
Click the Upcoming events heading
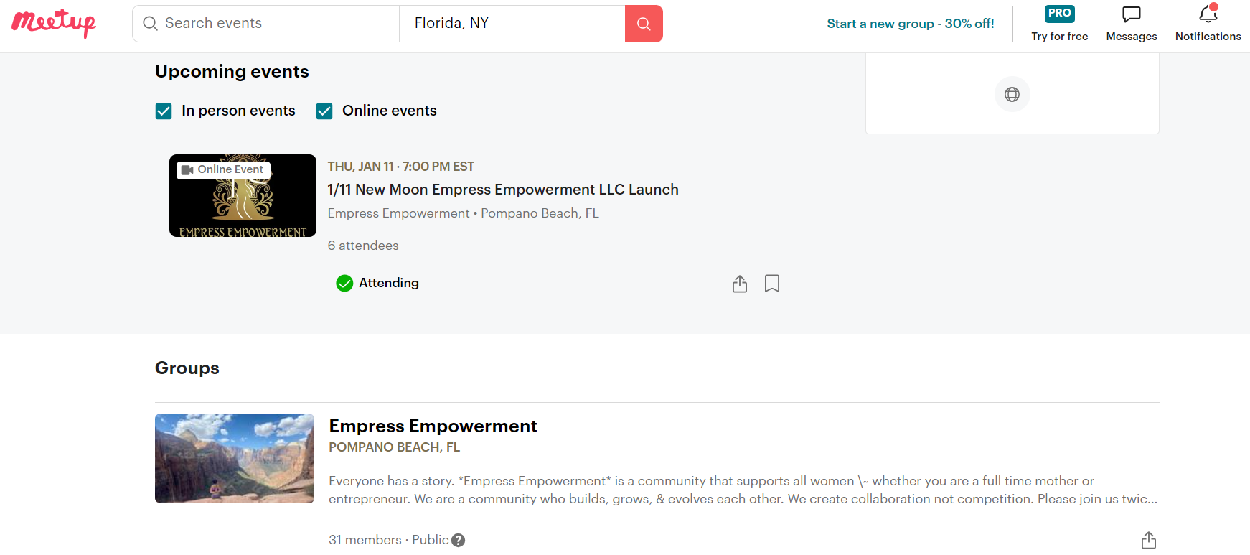pos(232,72)
